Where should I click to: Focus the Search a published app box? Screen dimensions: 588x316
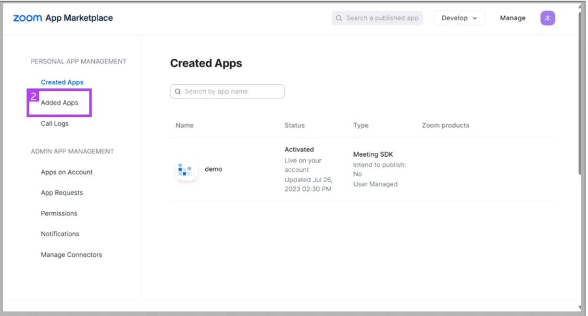pyautogui.click(x=377, y=18)
